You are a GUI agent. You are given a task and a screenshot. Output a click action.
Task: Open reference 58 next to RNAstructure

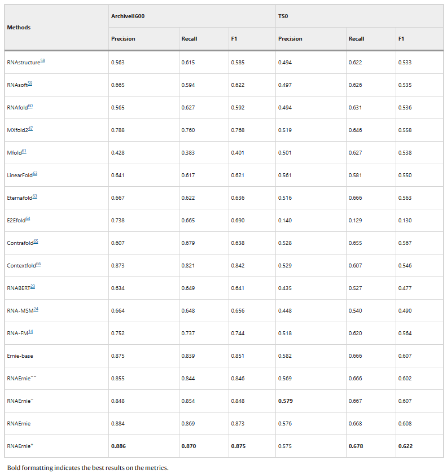[42, 60]
